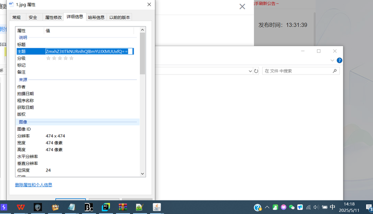Click the Explorer 在 文件 中搜索 search box
The width and height of the screenshot is (373, 214).
pyautogui.click(x=301, y=71)
